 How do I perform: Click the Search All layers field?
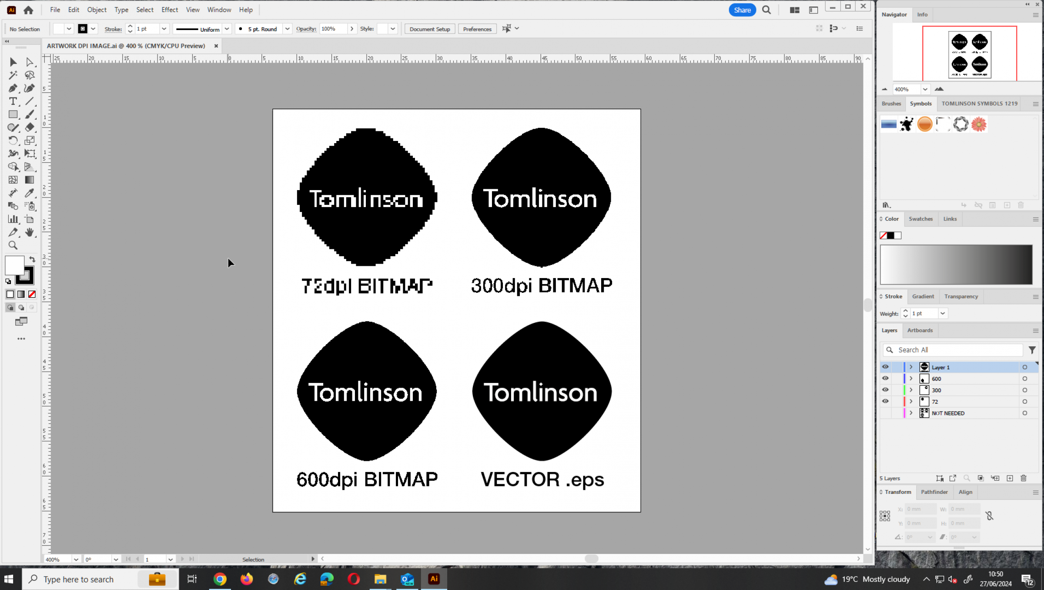tap(953, 350)
